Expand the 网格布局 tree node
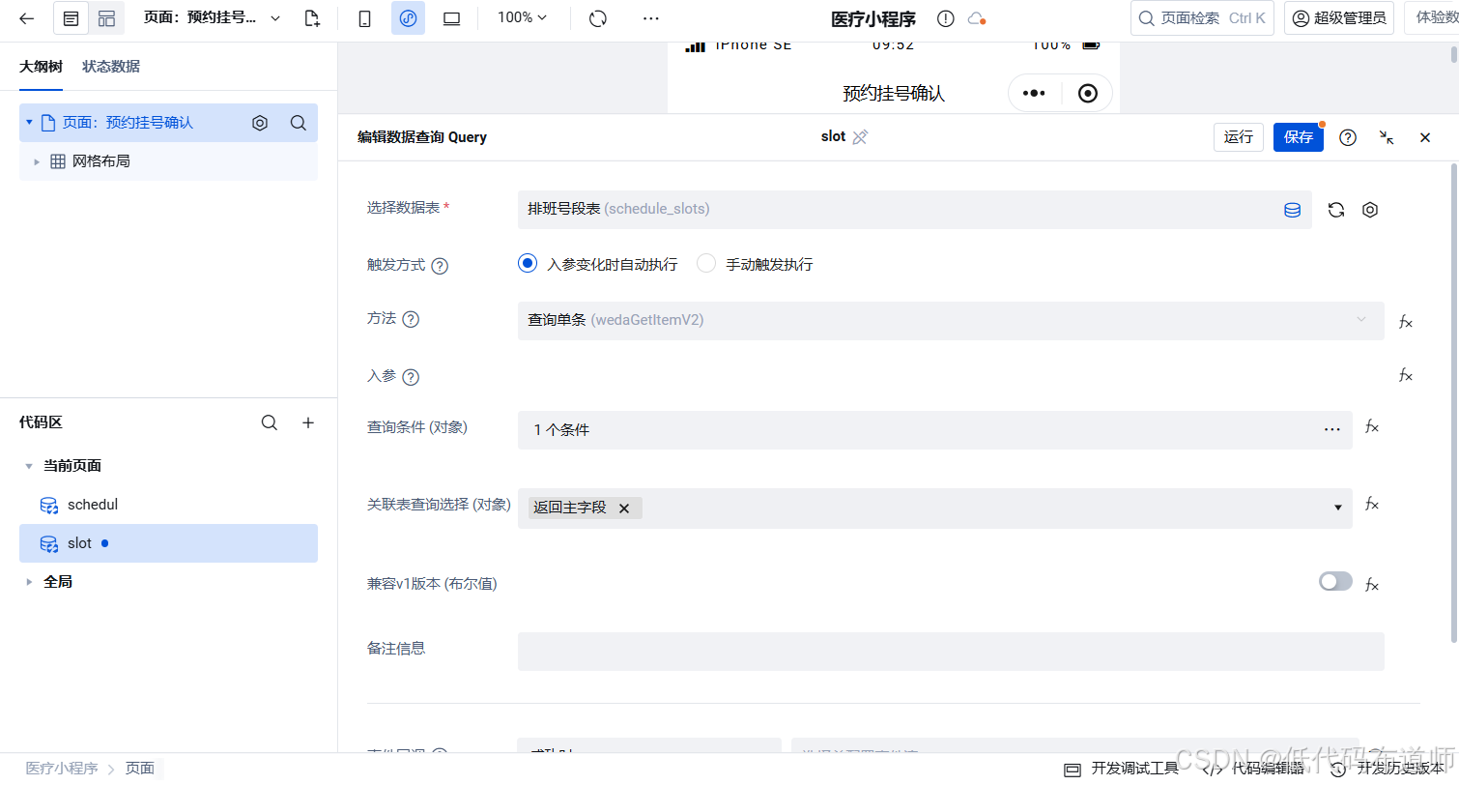The image size is (1459, 785). (x=36, y=160)
